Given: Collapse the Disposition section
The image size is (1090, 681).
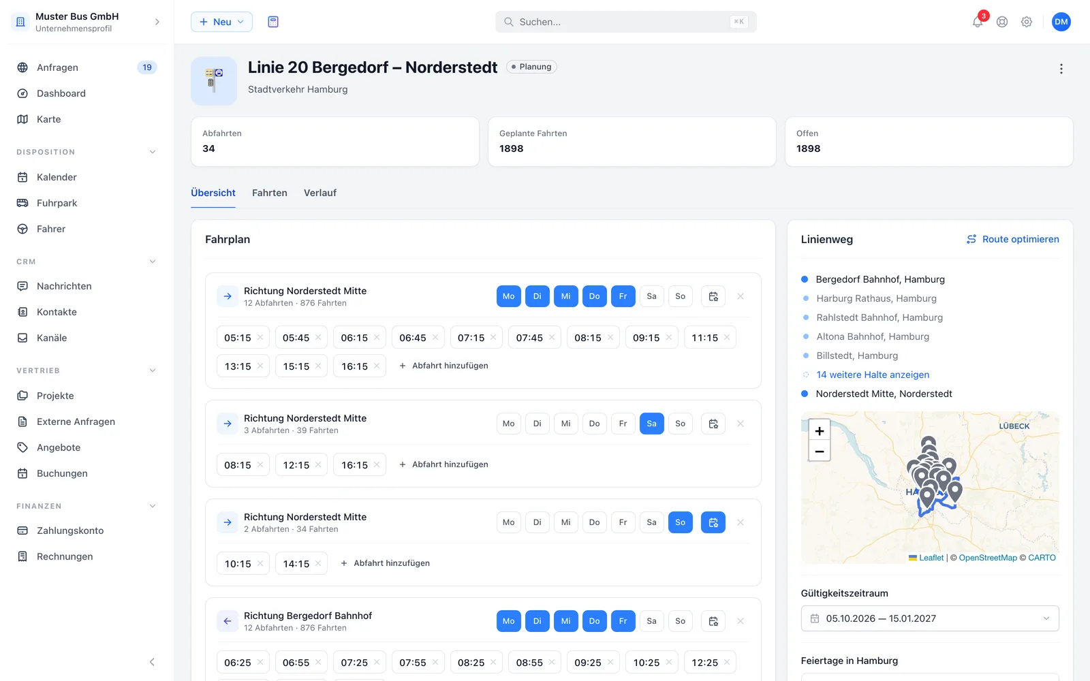Looking at the screenshot, I should pos(153,152).
